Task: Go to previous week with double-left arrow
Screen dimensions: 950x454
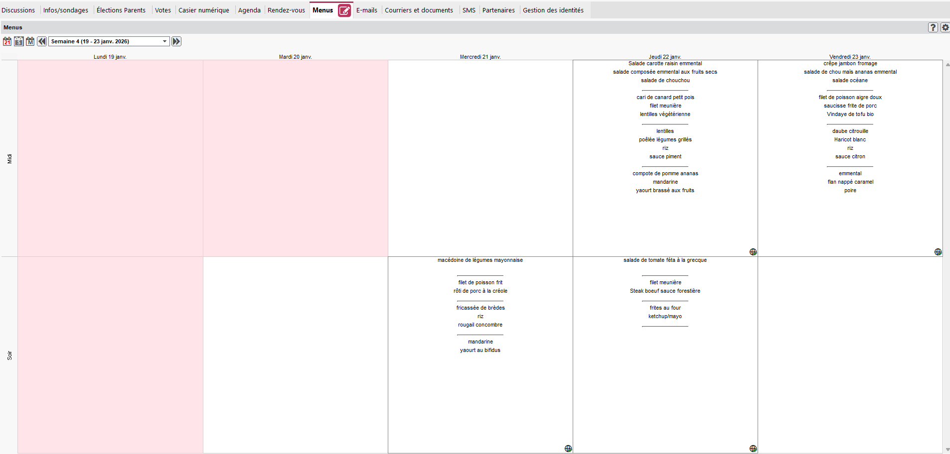Action: (x=42, y=41)
